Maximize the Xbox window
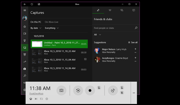Screen dimensions: 180x105 click(x=129, y=4)
